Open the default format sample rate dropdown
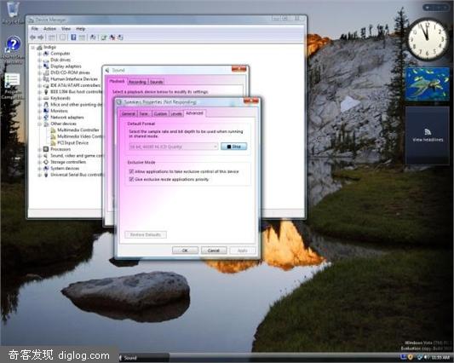 click(x=174, y=147)
